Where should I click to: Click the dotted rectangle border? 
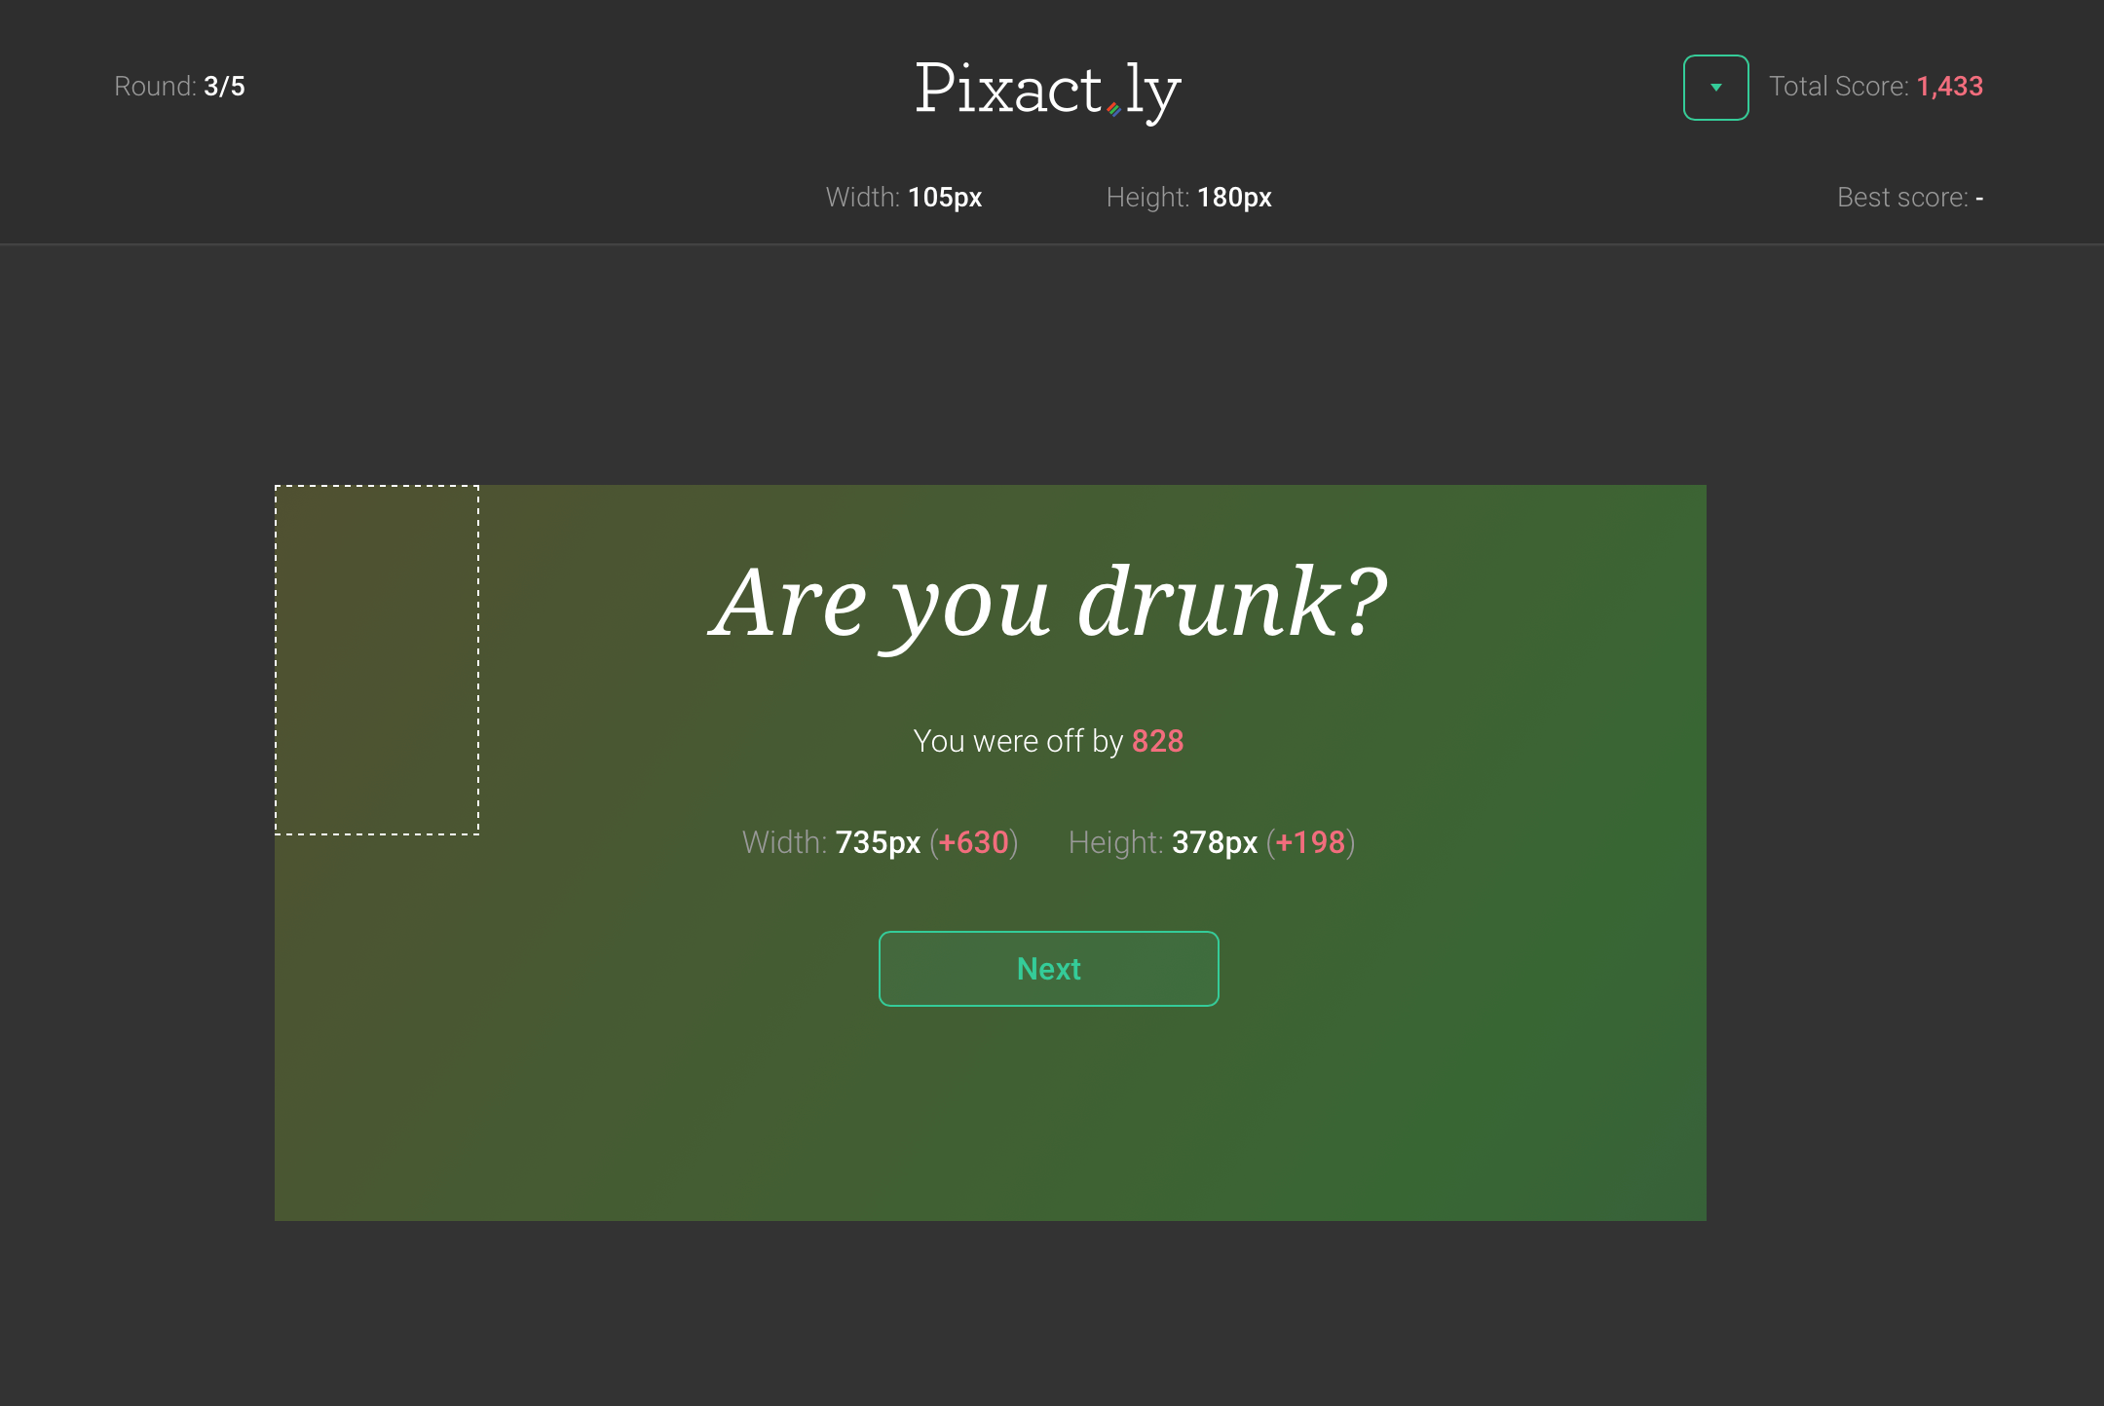376,486
